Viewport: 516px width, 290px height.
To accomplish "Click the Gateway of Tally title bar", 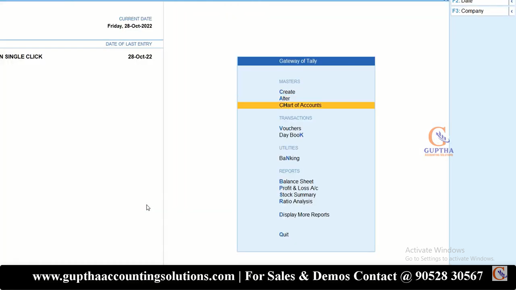I will (x=306, y=61).
